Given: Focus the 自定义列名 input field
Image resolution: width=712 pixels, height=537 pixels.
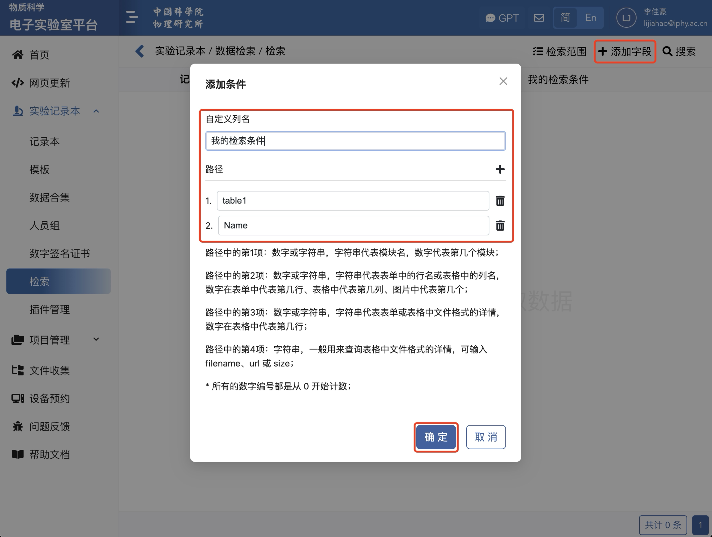Looking at the screenshot, I should pyautogui.click(x=355, y=141).
